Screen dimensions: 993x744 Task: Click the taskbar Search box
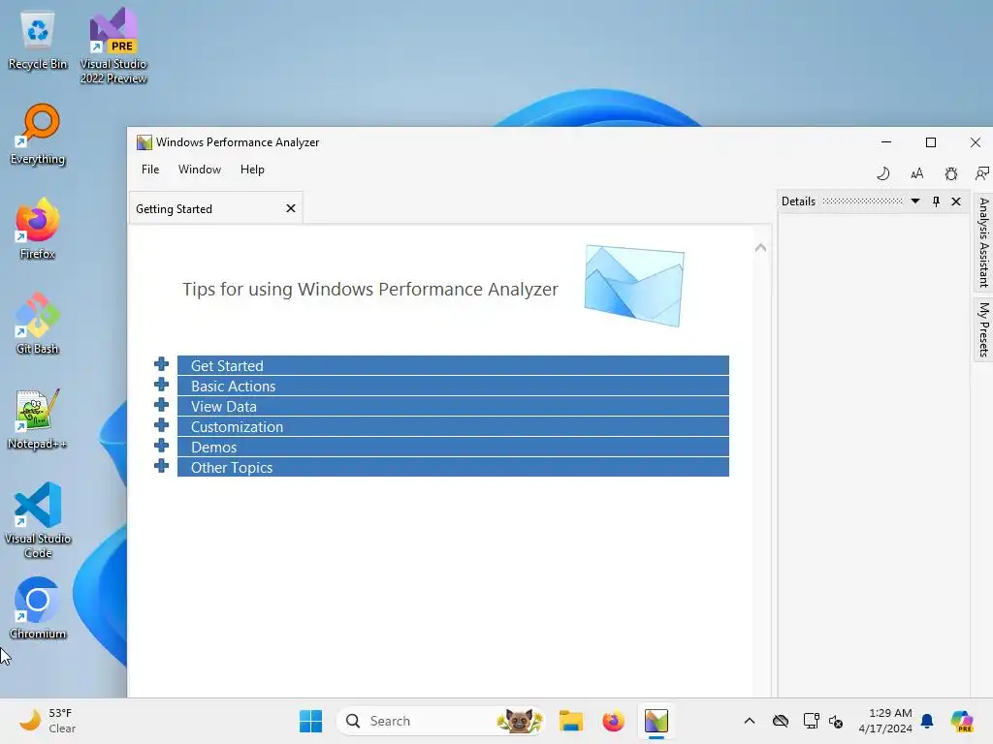(x=441, y=721)
